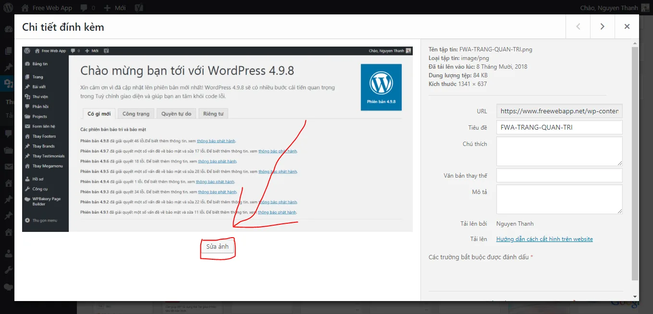Image resolution: width=653 pixels, height=314 pixels.
Task: Open the Dashboard gauge icon in the sidebar
Action: click(x=8, y=29)
